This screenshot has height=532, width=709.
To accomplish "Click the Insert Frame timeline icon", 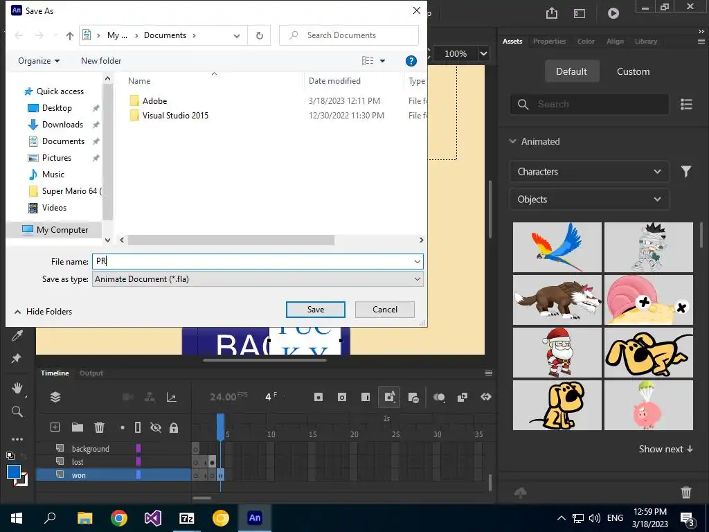I will 366,397.
